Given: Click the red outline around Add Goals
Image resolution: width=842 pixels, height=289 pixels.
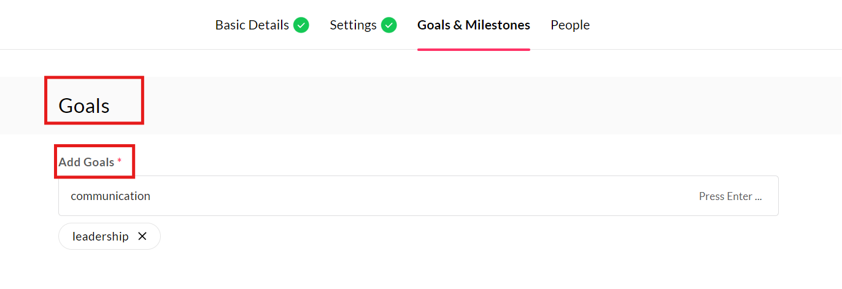Looking at the screenshot, I should click(95, 146).
